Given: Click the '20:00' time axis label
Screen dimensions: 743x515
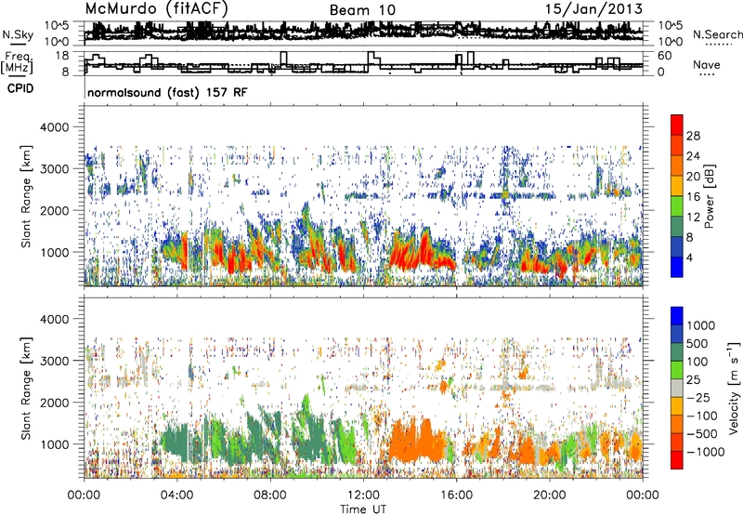Looking at the screenshot, I should tap(549, 495).
